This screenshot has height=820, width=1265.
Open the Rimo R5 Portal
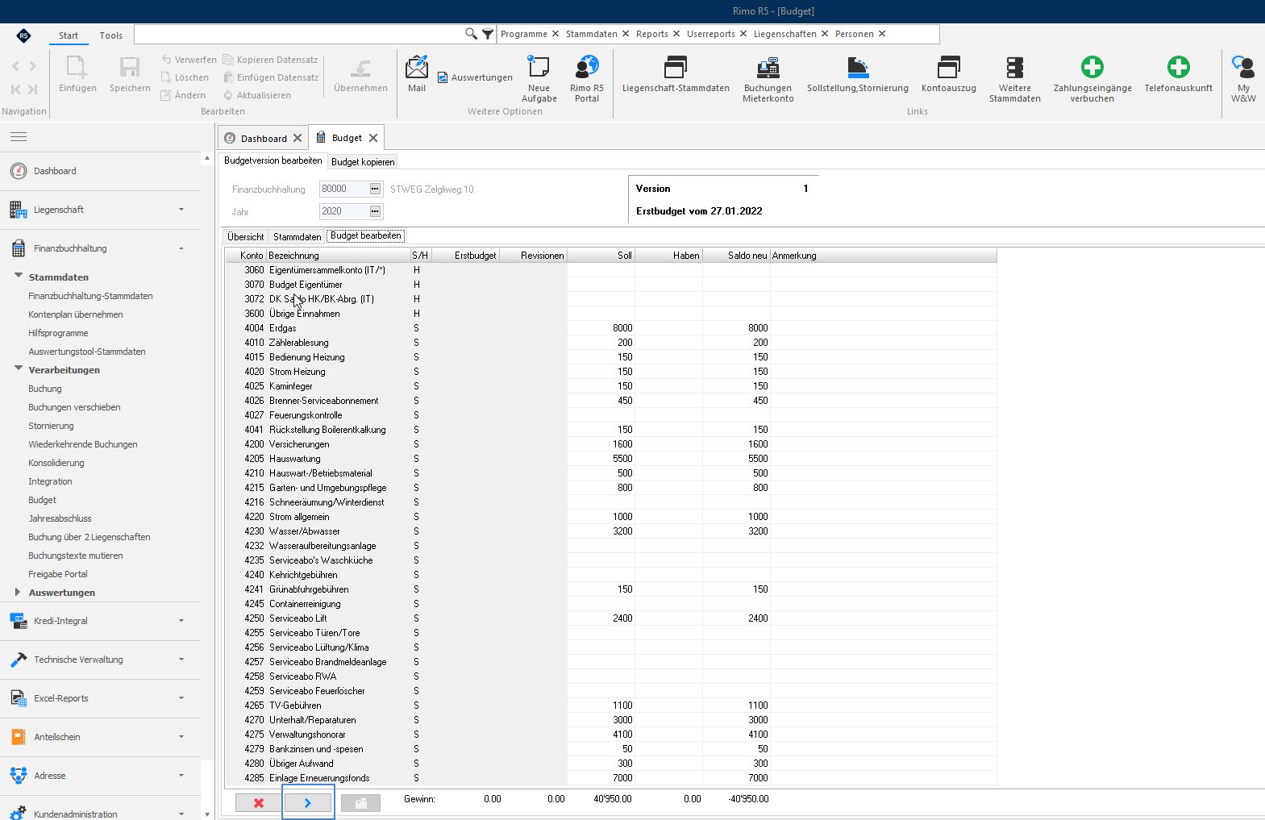tap(587, 78)
